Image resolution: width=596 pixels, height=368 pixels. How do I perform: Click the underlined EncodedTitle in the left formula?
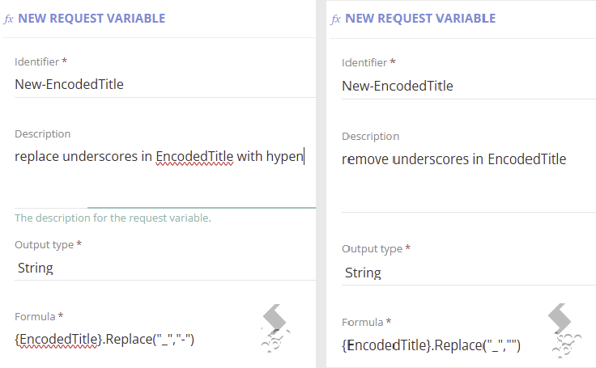point(59,339)
